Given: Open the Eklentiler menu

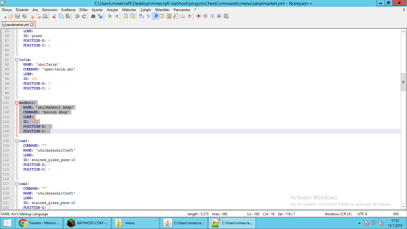Looking at the screenshot, I should (162, 10).
